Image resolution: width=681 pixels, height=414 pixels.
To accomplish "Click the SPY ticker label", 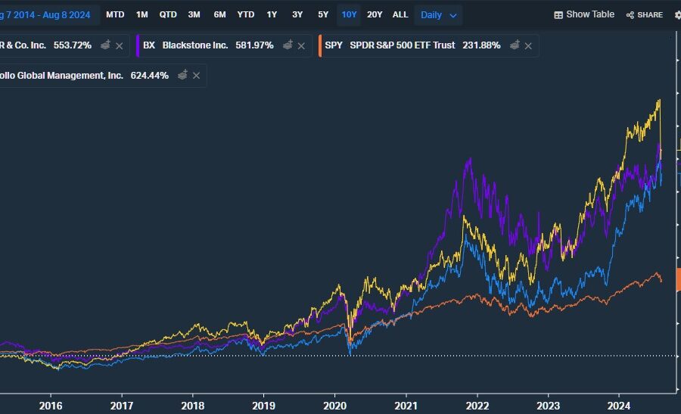I will [334, 45].
